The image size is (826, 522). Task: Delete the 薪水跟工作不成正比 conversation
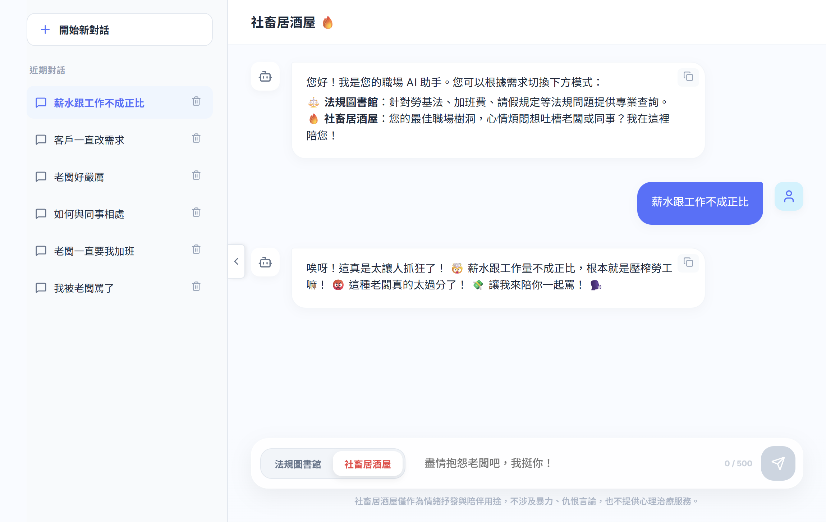point(196,102)
